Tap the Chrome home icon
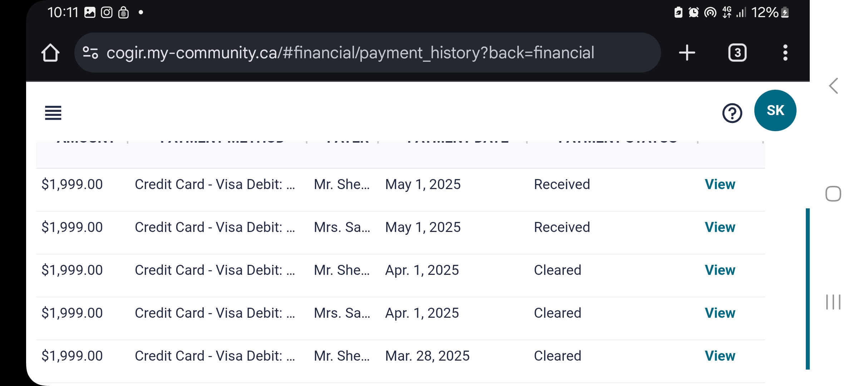Image resolution: width=858 pixels, height=386 pixels. coord(50,53)
